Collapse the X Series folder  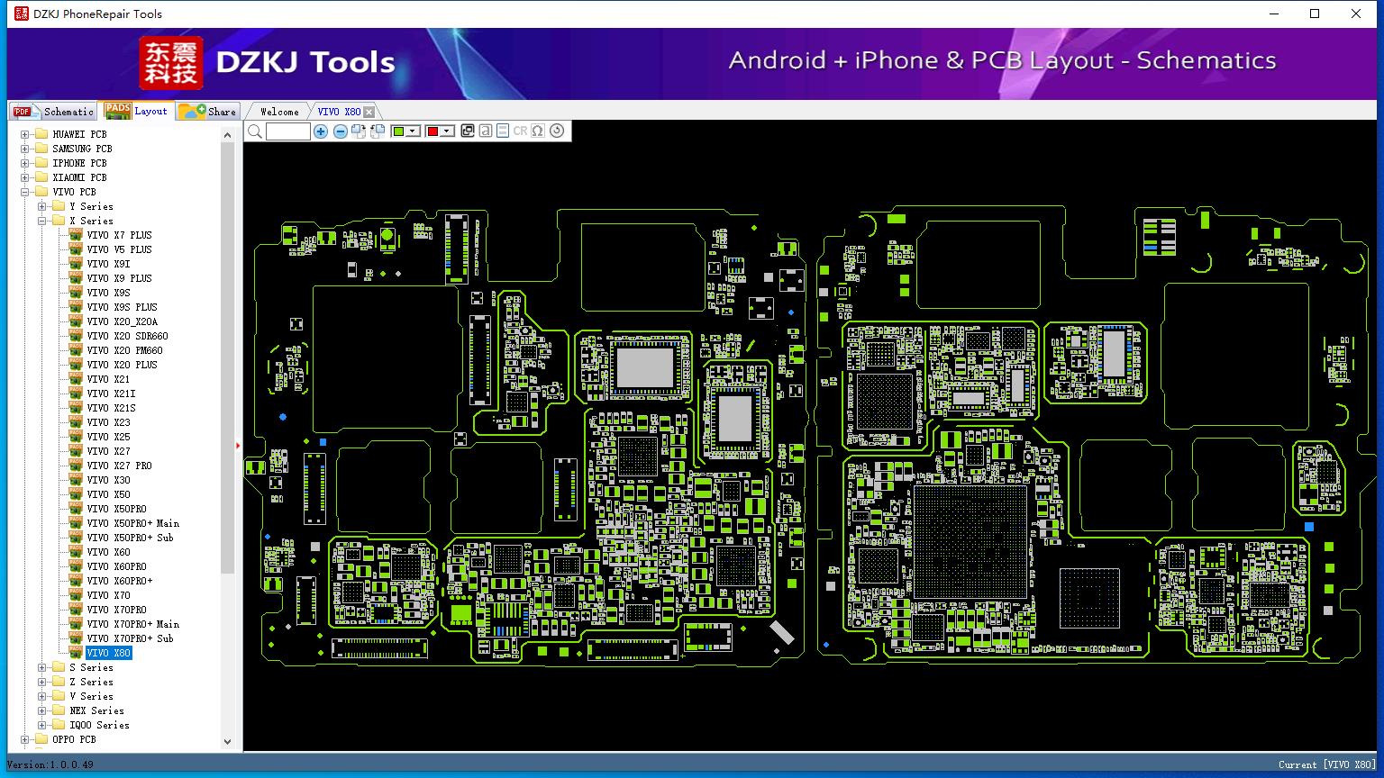click(x=42, y=221)
